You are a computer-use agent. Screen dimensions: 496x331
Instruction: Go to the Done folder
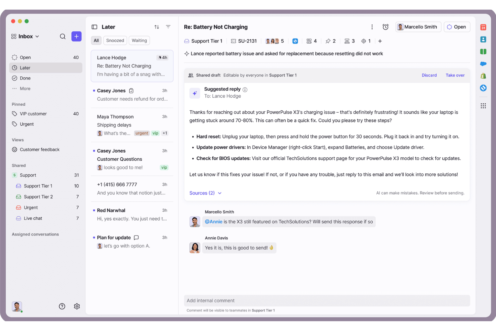46,78
